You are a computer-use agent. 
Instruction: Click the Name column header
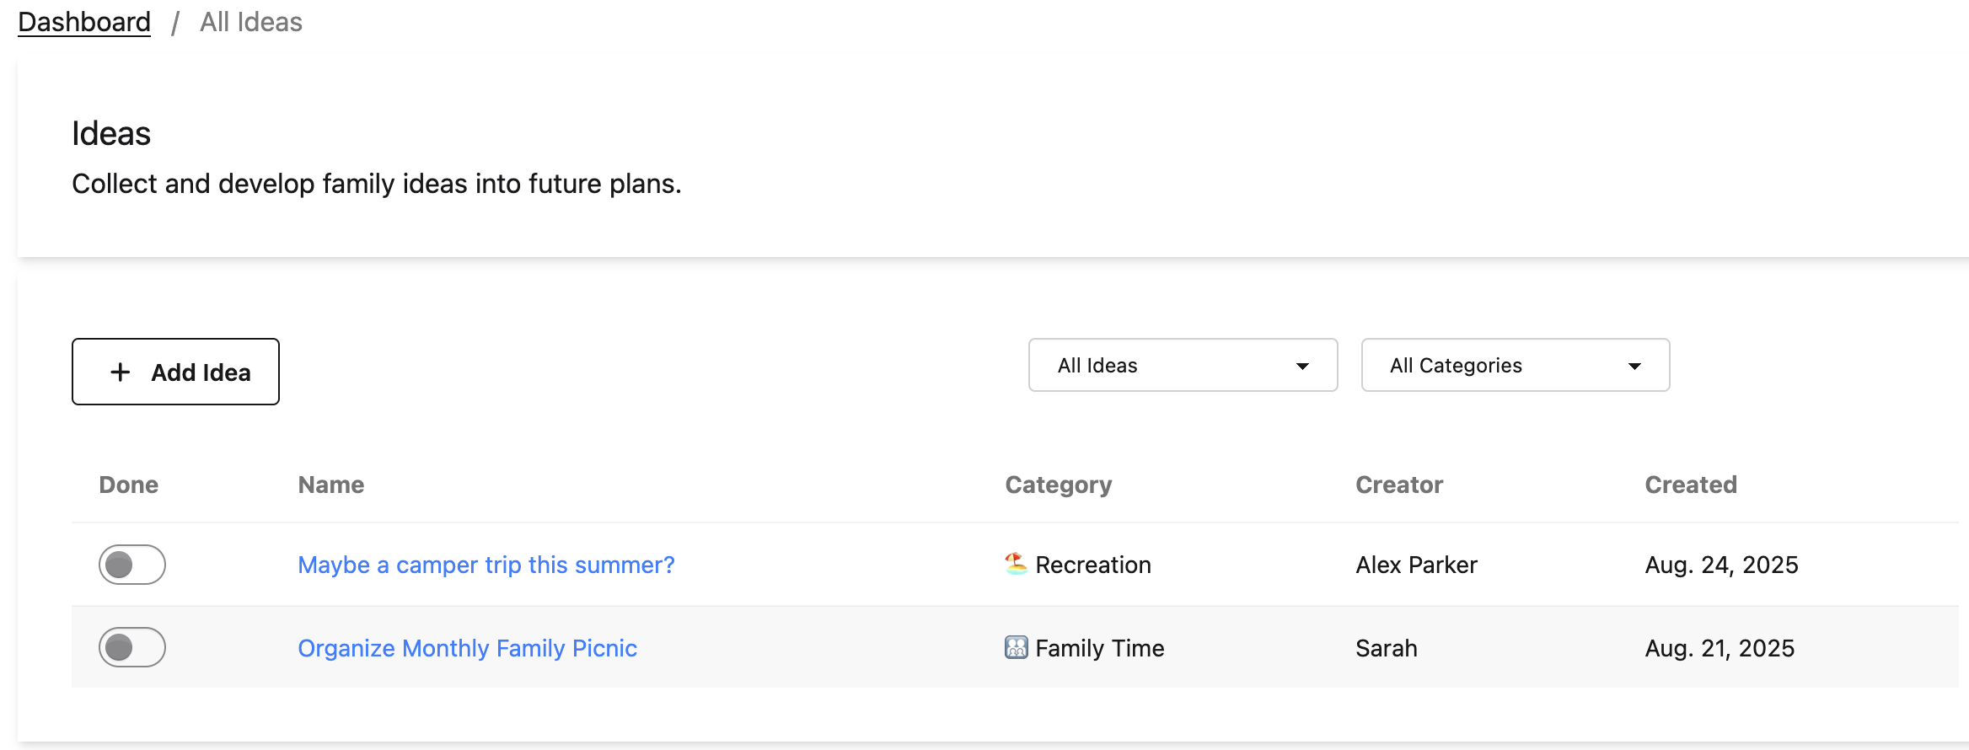[330, 485]
